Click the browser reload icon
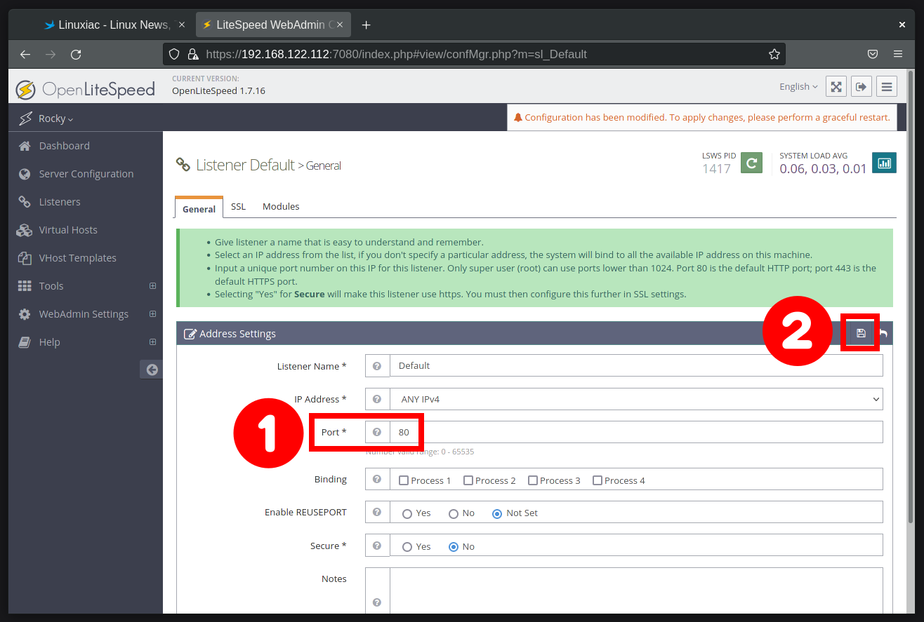This screenshot has height=622, width=924. coord(76,54)
